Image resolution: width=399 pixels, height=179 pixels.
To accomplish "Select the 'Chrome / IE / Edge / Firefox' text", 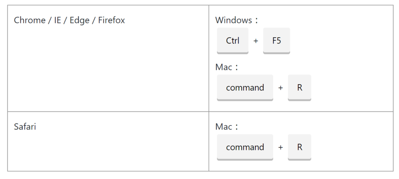I will click(x=69, y=20).
